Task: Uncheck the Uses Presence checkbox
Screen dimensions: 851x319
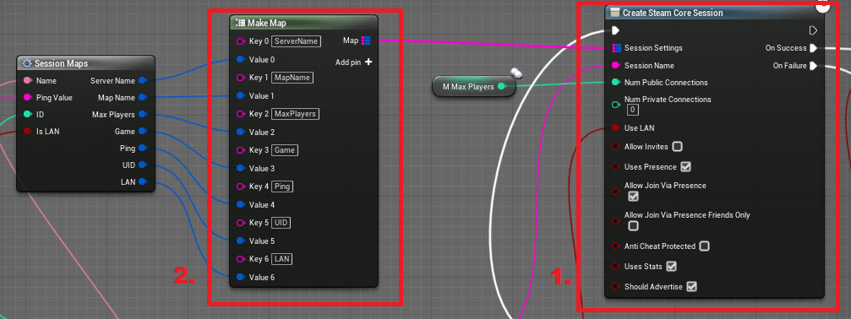Action: click(686, 167)
